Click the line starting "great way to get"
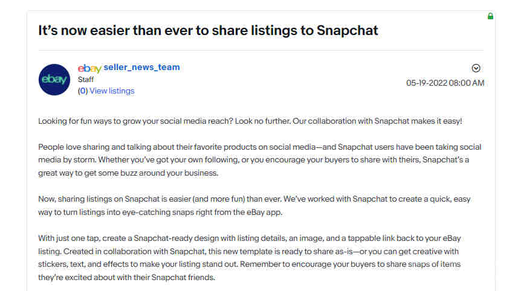509x291 pixels. pos(128,173)
